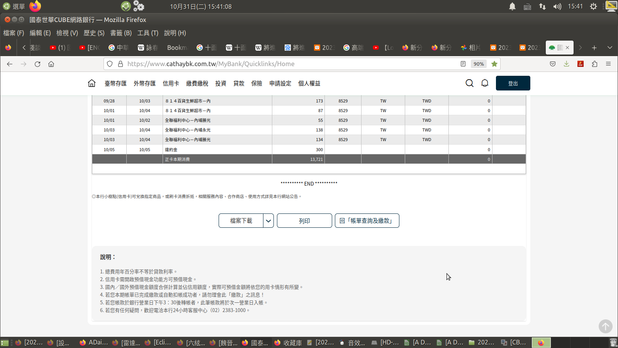Open the 臺幣存匯 menu
The width and height of the screenshot is (618, 348).
(115, 84)
